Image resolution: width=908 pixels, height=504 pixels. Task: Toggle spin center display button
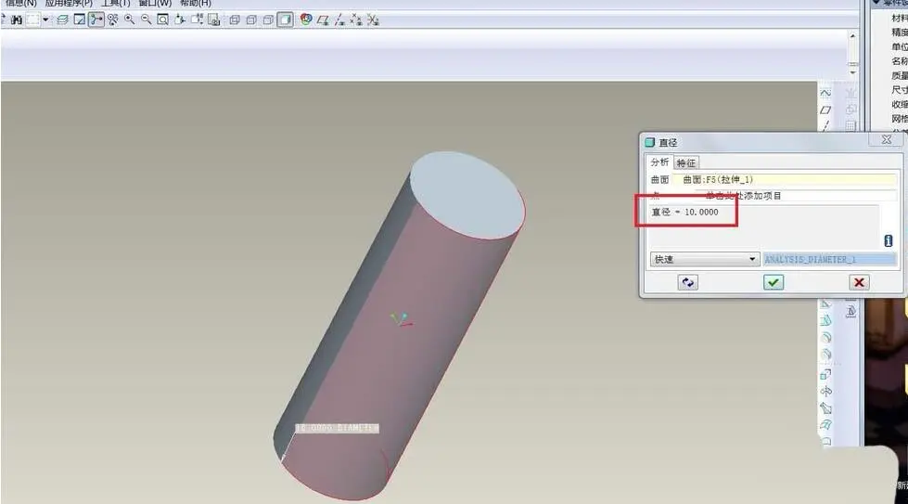click(96, 19)
